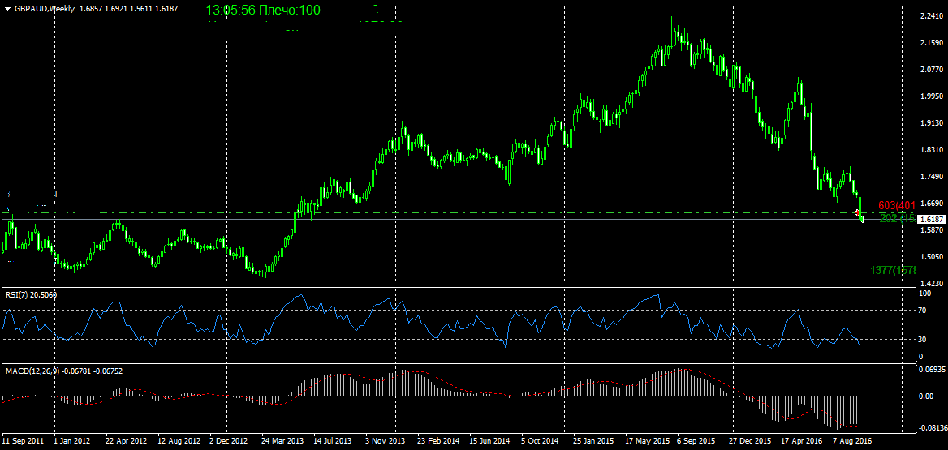Click the MACD 0.00 scale value
The width and height of the screenshot is (948, 450).
(x=927, y=396)
